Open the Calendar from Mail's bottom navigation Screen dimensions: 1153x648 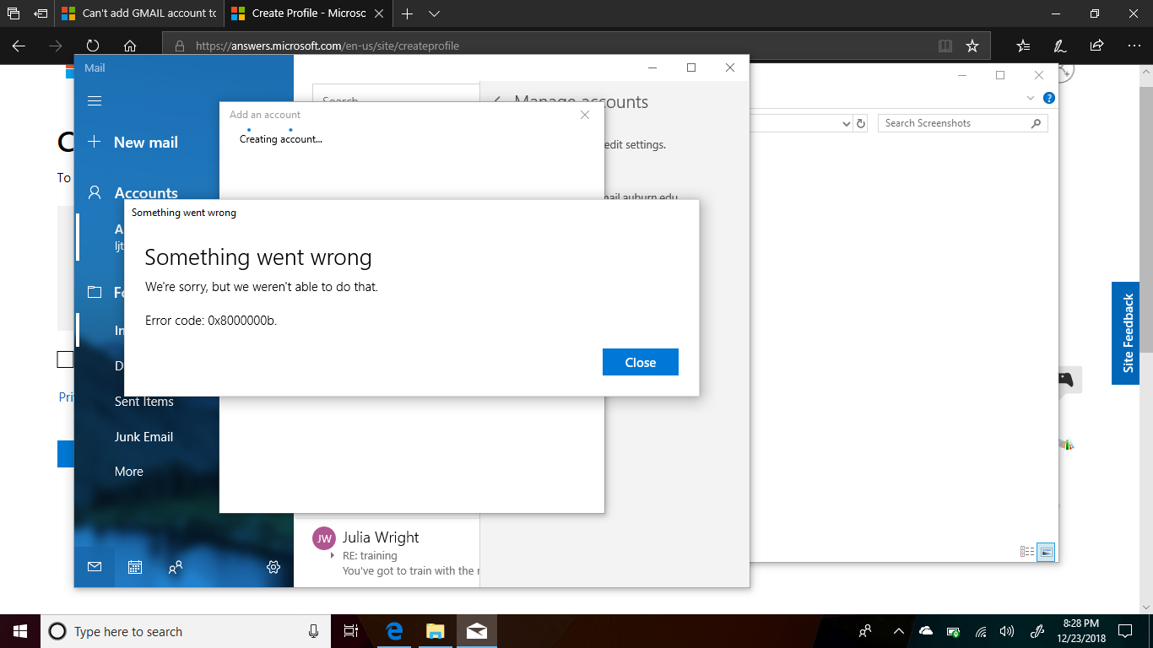tap(134, 567)
